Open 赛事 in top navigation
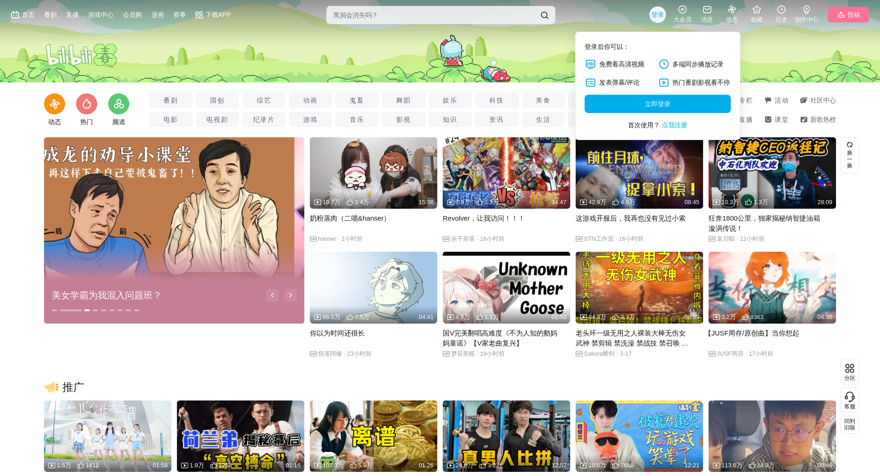Image resolution: width=880 pixels, height=476 pixels. [x=180, y=15]
